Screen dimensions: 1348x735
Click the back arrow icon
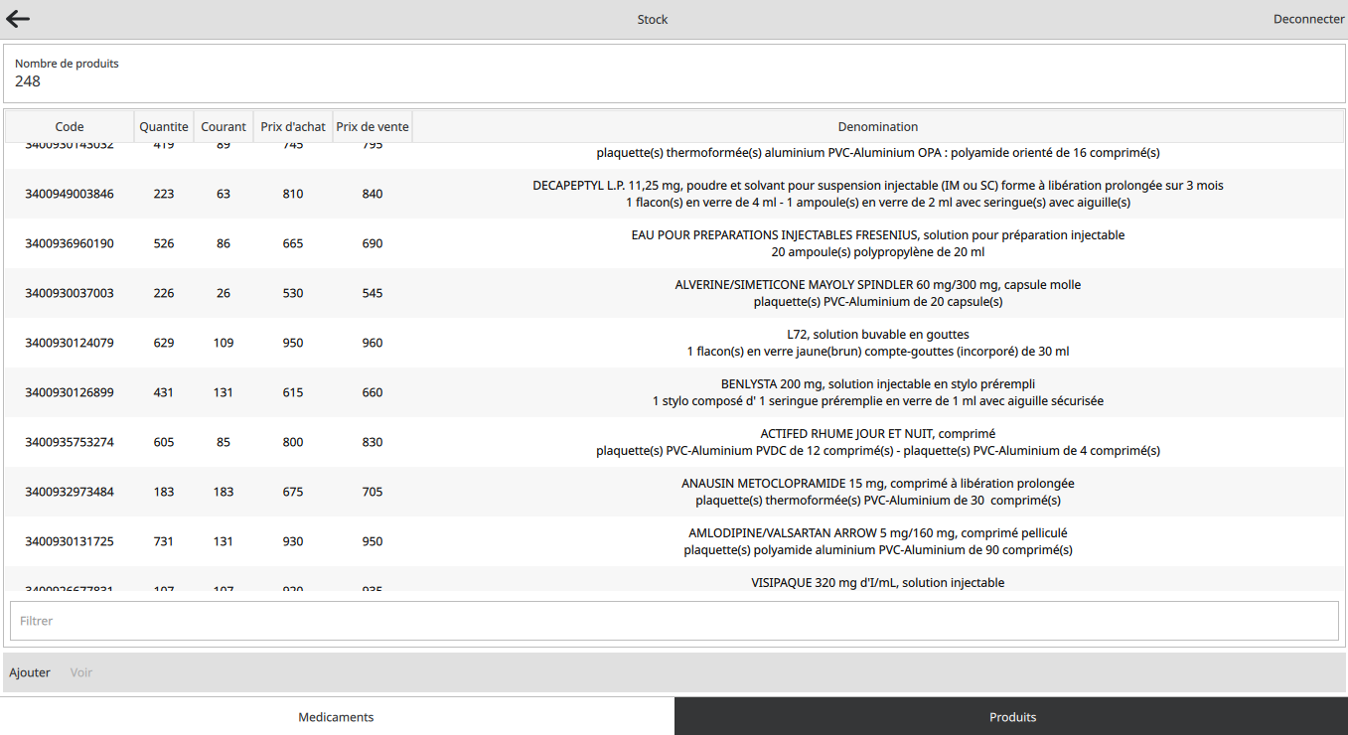point(18,19)
